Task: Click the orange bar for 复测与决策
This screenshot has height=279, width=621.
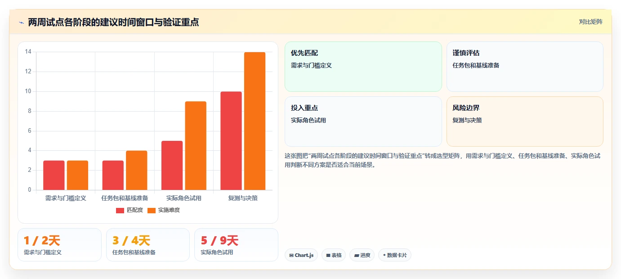Action: click(x=255, y=121)
